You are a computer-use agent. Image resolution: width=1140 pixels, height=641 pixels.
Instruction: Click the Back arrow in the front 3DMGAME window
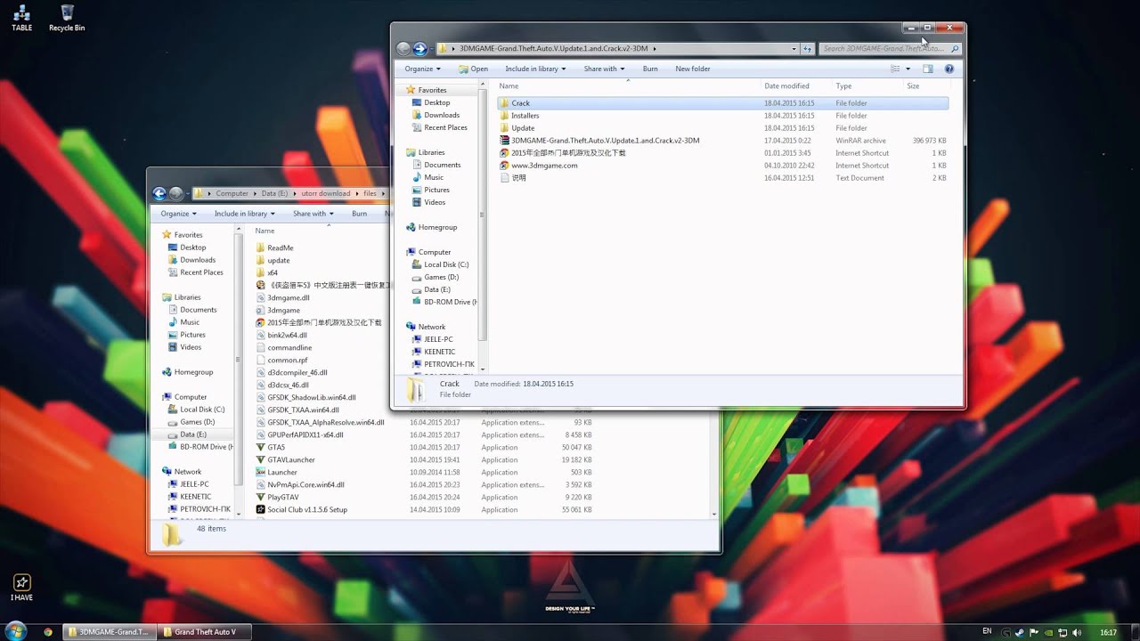tap(403, 49)
